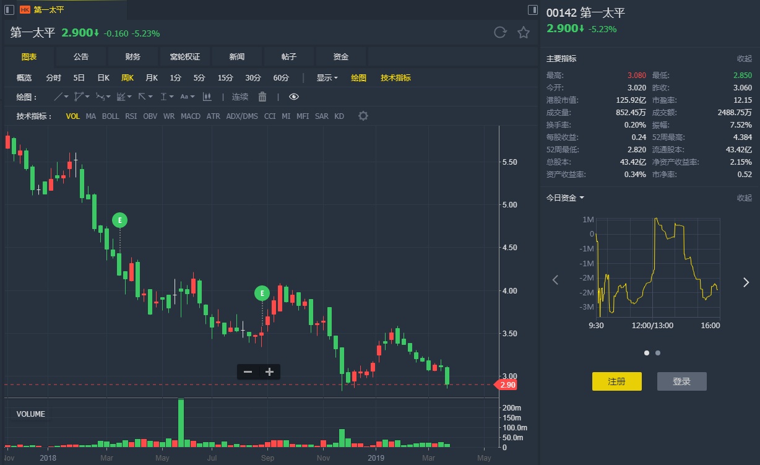Click the 2.90 current price label
The image size is (760, 465).
(507, 385)
